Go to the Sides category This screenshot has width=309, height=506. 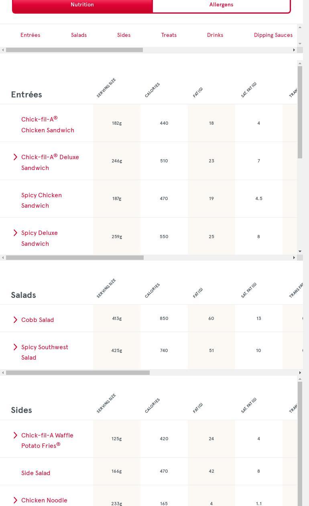tap(124, 35)
